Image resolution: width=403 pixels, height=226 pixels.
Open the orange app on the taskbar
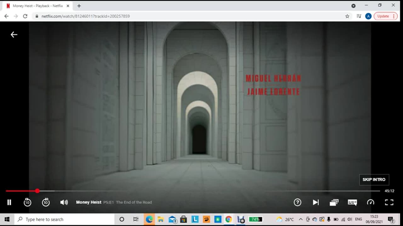click(x=206, y=219)
